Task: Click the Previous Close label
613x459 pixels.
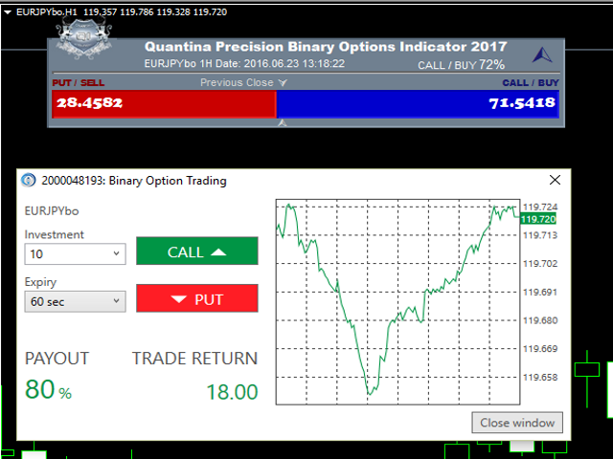Action: pos(237,83)
